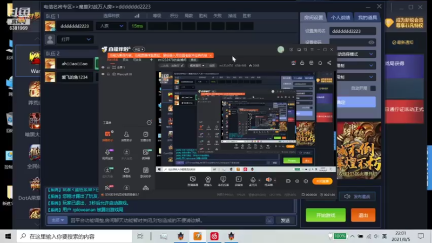Viewport: 432px width, 243px height.
Task: Click the blue 确定 confirm button
Action: (356, 102)
